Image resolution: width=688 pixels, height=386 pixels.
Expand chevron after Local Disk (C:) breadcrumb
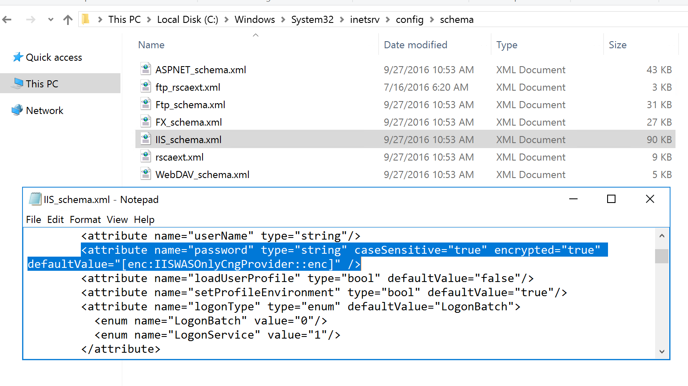226,20
